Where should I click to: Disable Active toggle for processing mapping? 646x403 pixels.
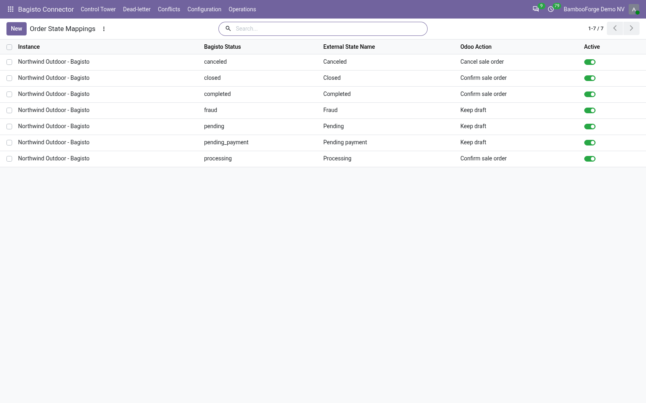(590, 159)
